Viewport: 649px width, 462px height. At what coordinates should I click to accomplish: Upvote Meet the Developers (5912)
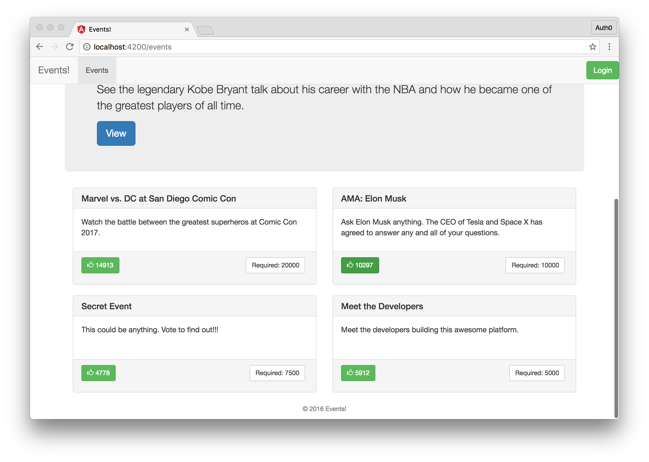[358, 373]
